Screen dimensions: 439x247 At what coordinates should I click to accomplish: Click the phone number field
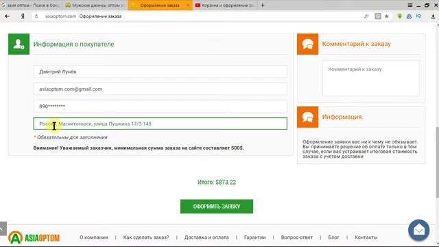pos(160,106)
